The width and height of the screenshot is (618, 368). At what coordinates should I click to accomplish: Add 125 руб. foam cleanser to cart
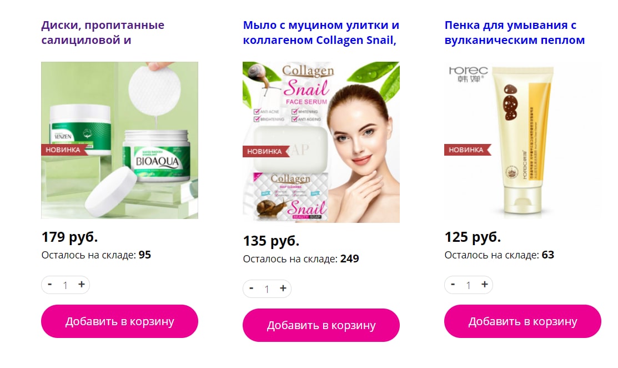(522, 321)
